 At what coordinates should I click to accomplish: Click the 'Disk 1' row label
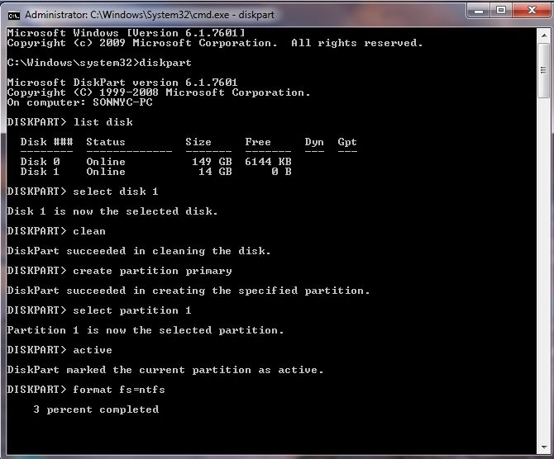(x=40, y=172)
